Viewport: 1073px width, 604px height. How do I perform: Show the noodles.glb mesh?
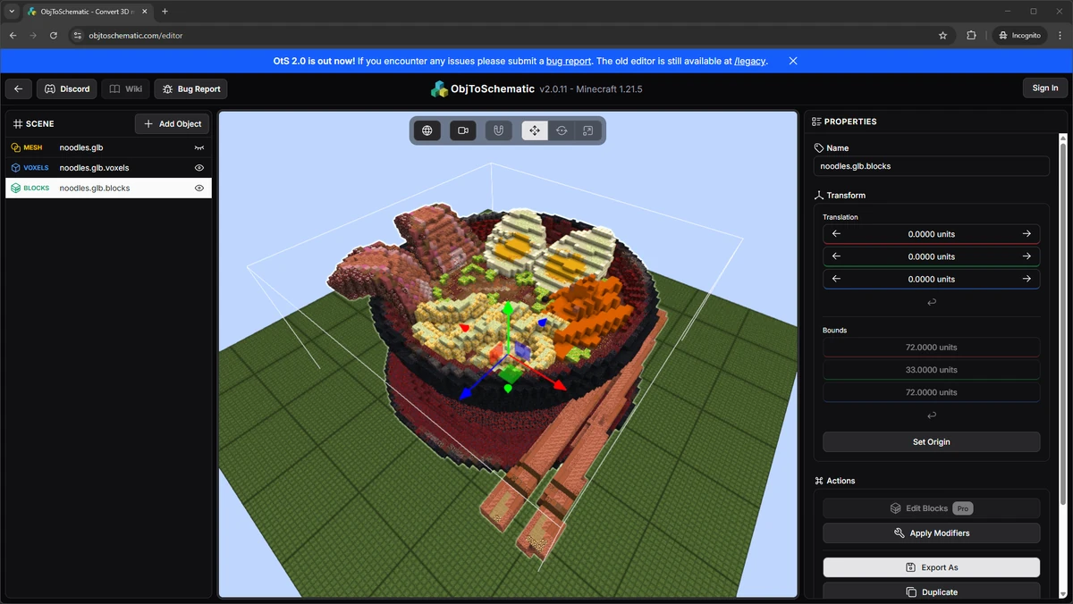[x=199, y=147]
